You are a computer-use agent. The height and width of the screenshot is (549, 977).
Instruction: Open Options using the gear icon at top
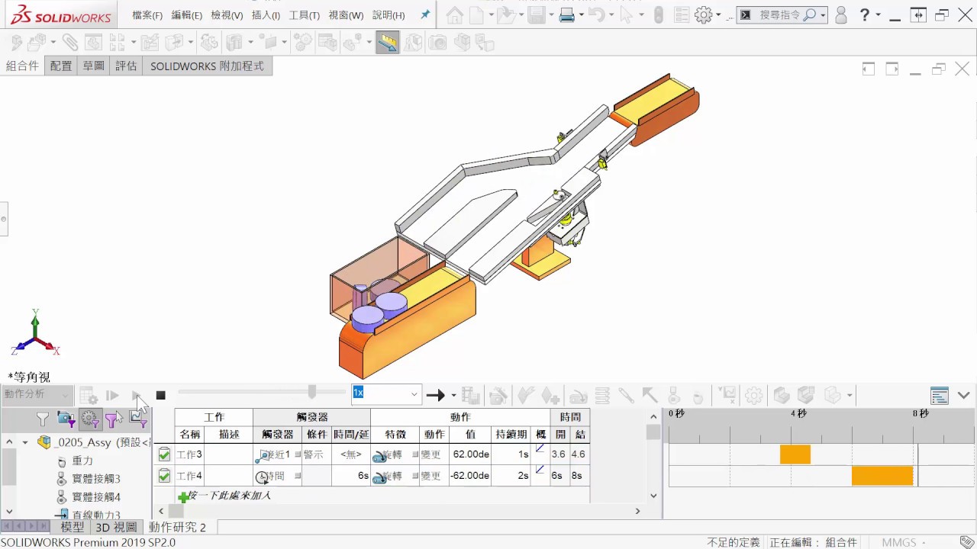point(704,14)
